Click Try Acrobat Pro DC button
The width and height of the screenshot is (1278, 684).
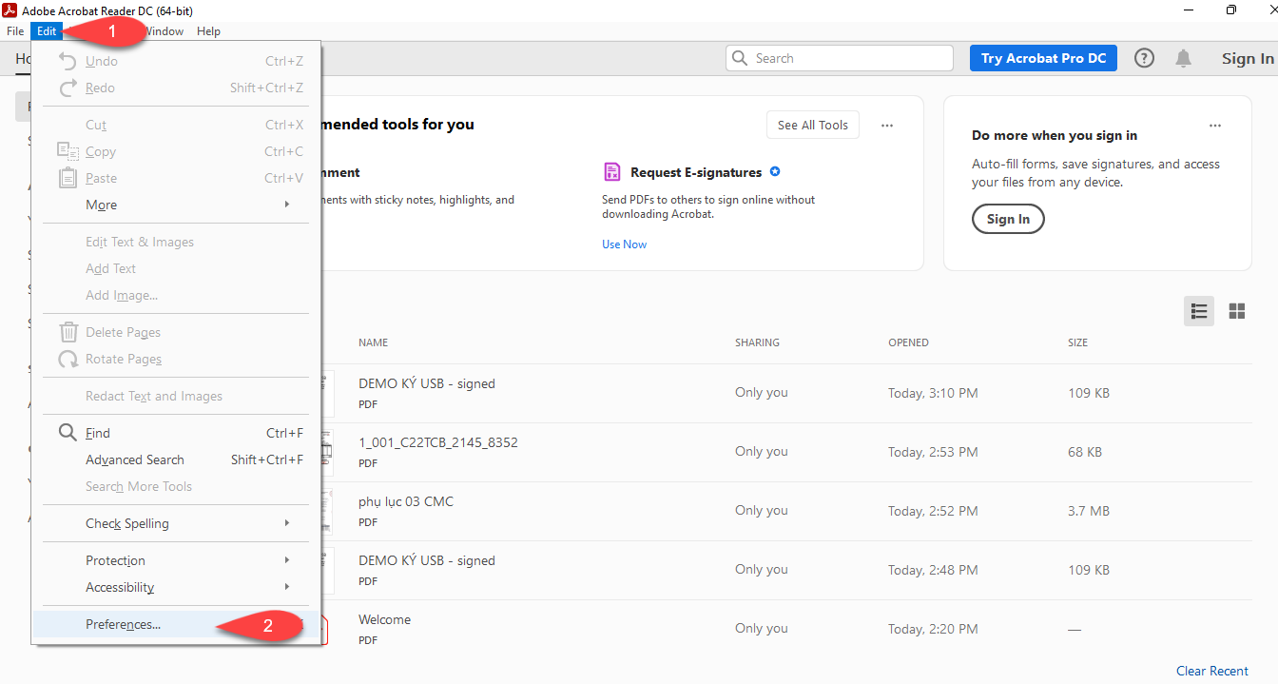pyautogui.click(x=1043, y=58)
